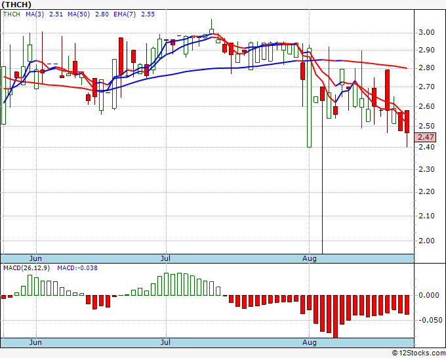This screenshot has height=358, width=446.
Task: Click the 2.90 price axis label
Action: [426, 50]
